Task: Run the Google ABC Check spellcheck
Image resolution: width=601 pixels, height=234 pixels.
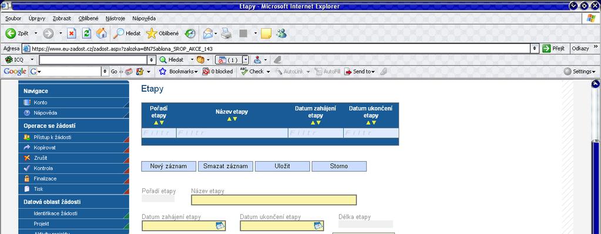Action: pyautogui.click(x=252, y=71)
